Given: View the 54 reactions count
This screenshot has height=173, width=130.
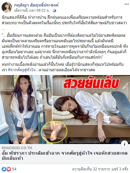Looking at the screenshot, I should click(x=14, y=169).
